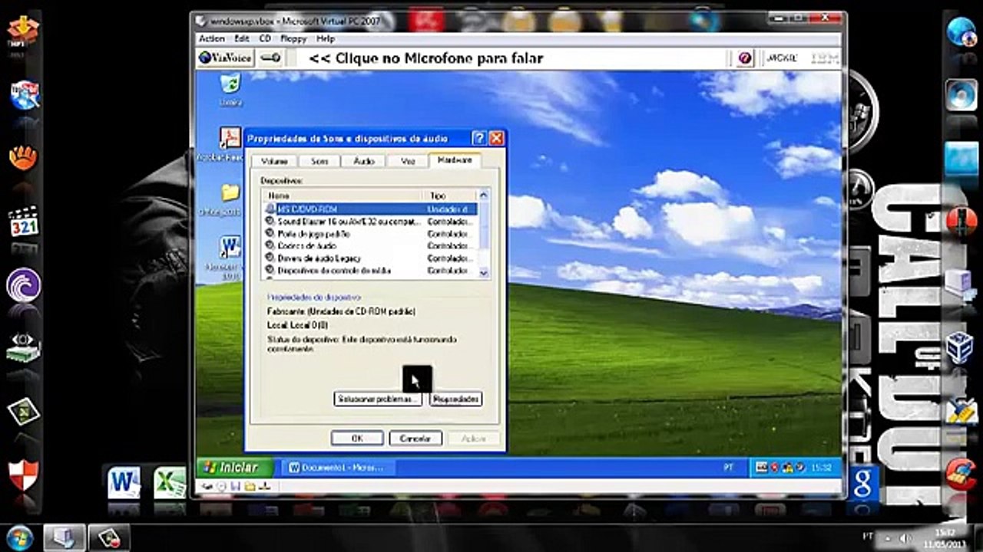Viewport: 983px width, 552px height.
Task: Click the dialog's question mark help button
Action: pos(479,139)
